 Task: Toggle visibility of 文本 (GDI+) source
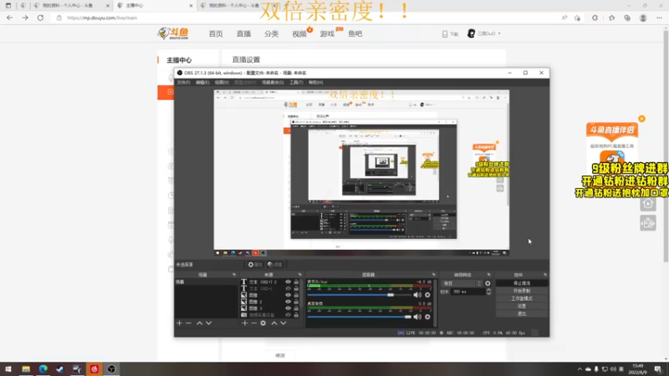(x=288, y=288)
